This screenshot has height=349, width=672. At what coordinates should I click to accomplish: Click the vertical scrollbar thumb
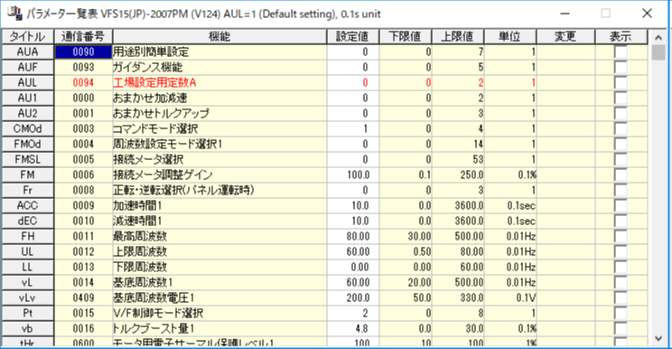658,52
